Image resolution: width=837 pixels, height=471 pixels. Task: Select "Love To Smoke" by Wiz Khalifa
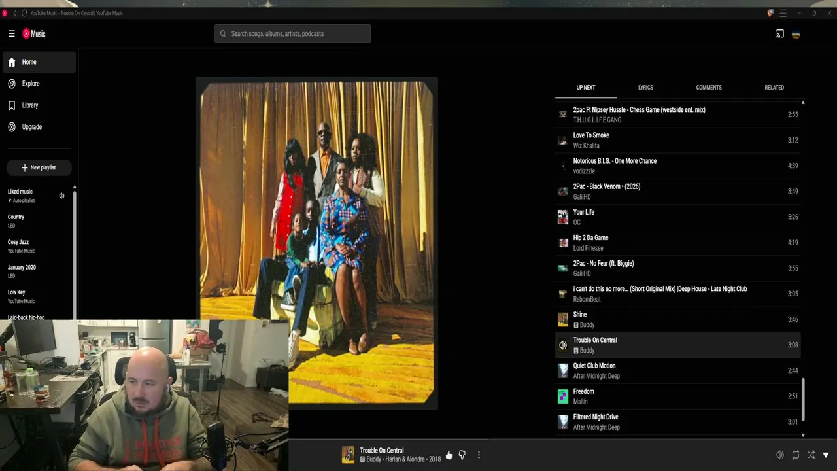[x=677, y=140]
